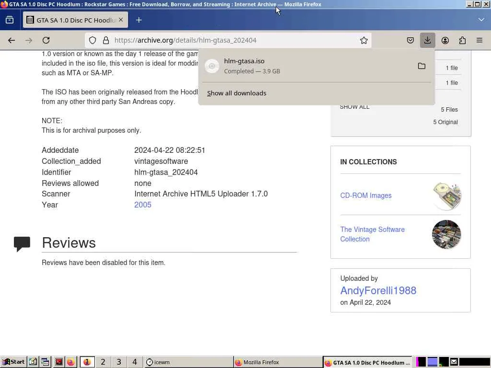This screenshot has width=491, height=368.
Task: Open mail envelope tray icon
Action: (x=454, y=362)
